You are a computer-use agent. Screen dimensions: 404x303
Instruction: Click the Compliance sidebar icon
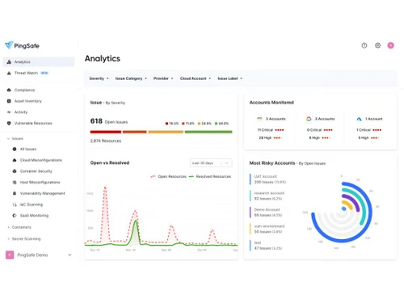pos(9,90)
